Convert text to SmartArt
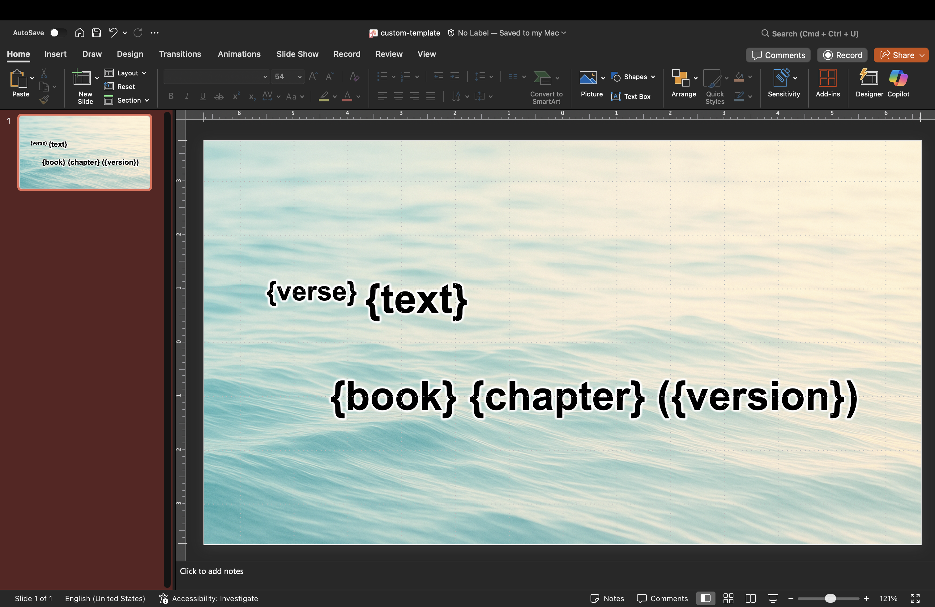The width and height of the screenshot is (935, 607). [546, 87]
